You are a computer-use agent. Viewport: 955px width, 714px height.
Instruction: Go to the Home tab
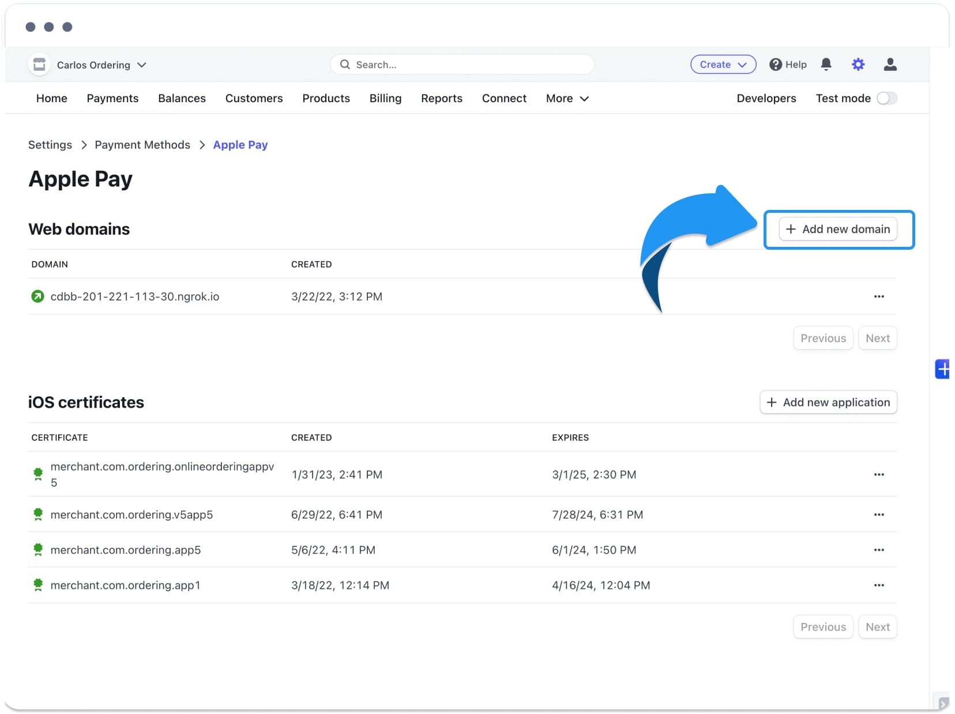tap(52, 99)
